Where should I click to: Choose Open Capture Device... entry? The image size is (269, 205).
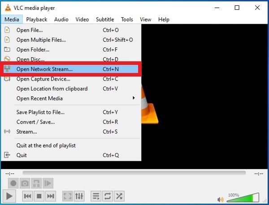point(71,79)
